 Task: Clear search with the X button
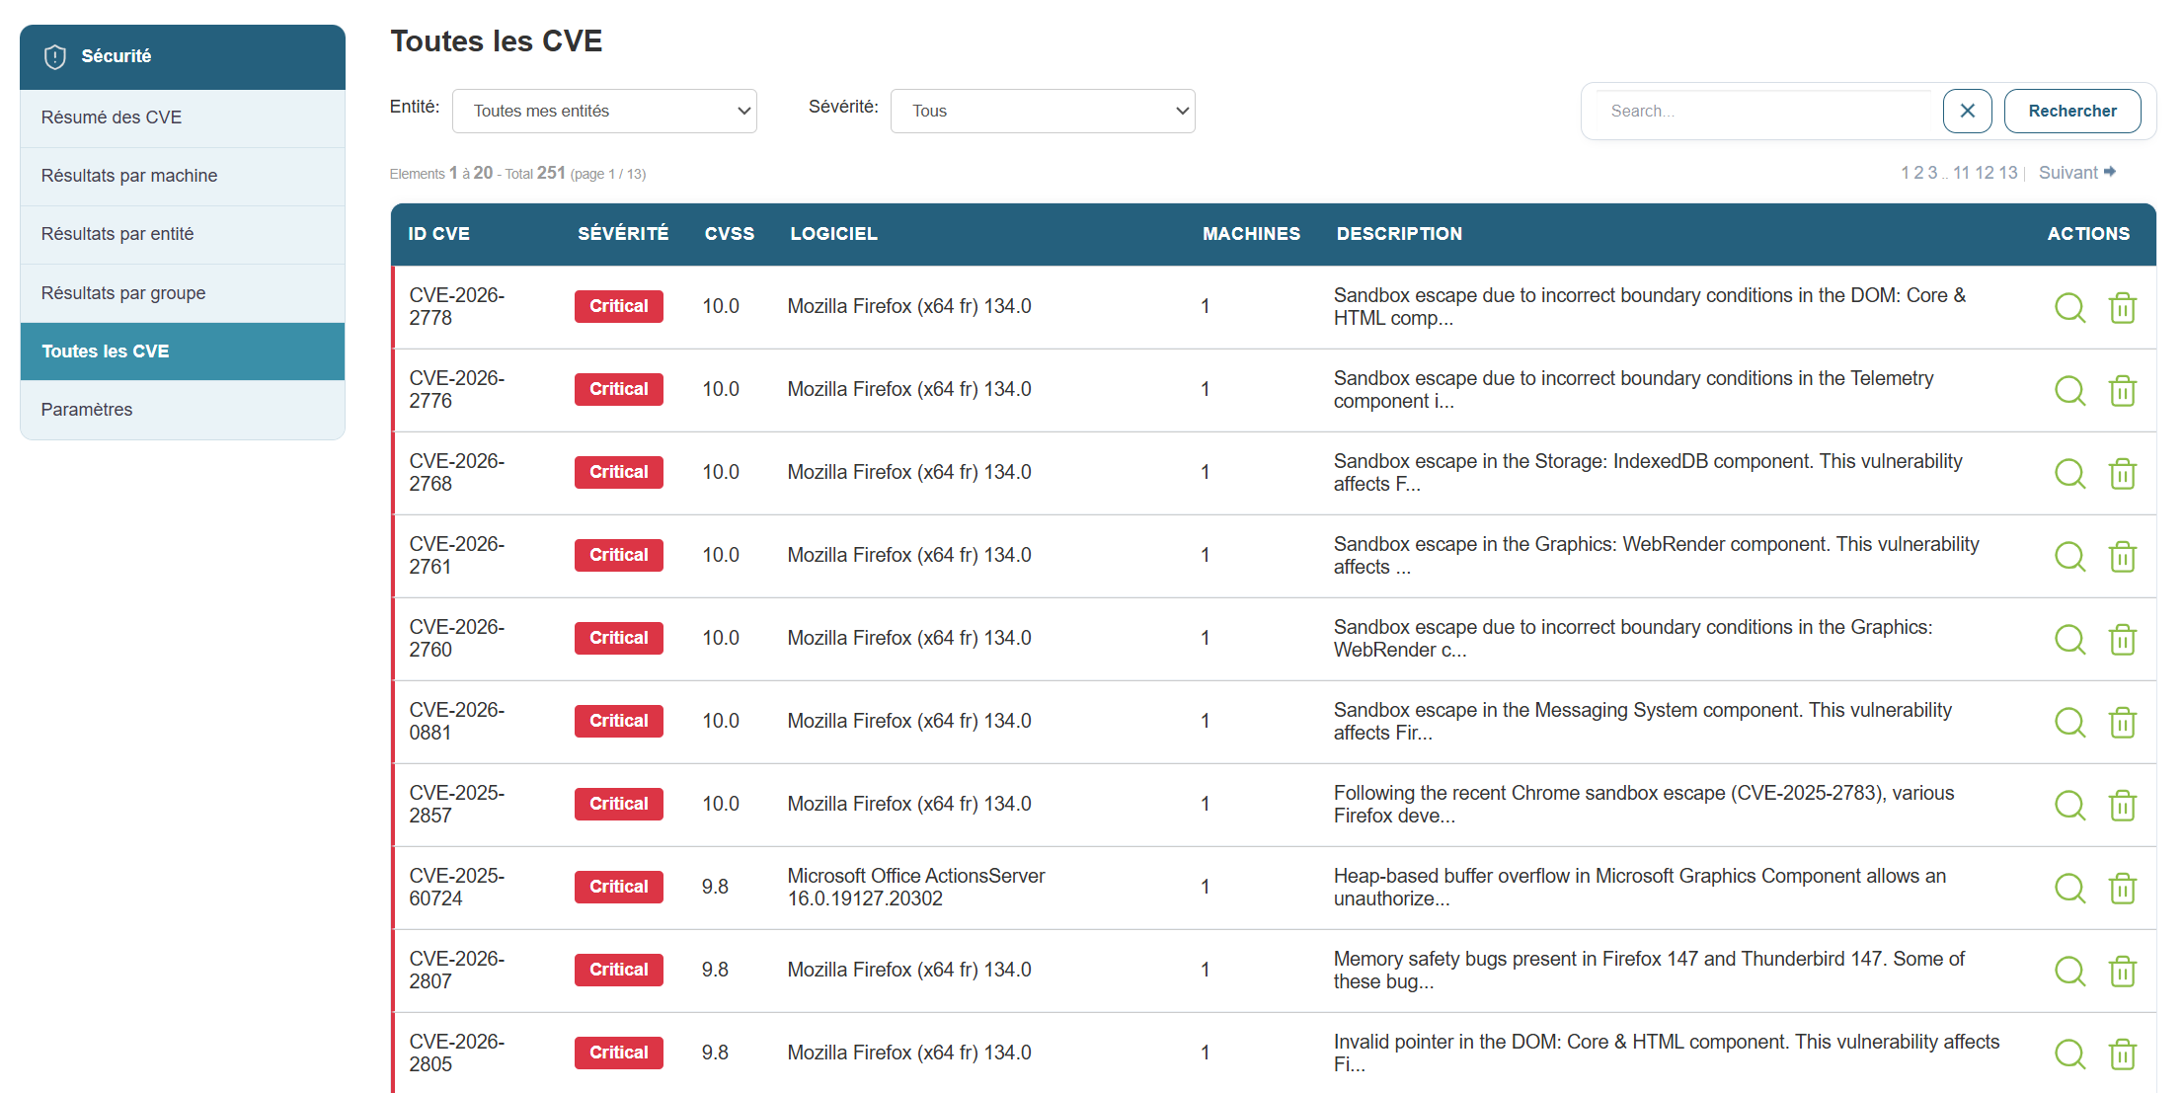[1967, 111]
